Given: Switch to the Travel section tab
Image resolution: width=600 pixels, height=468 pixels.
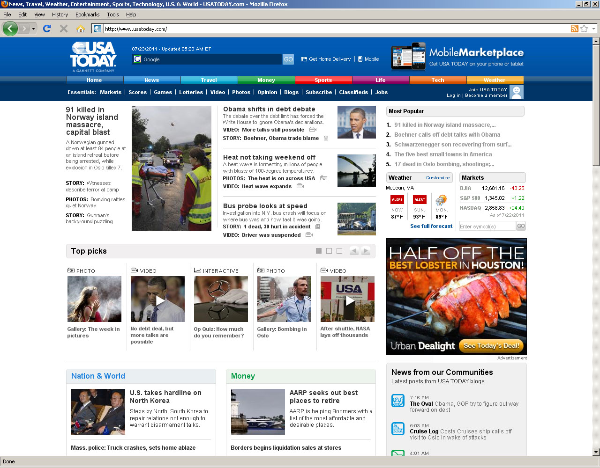Looking at the screenshot, I should (x=209, y=80).
